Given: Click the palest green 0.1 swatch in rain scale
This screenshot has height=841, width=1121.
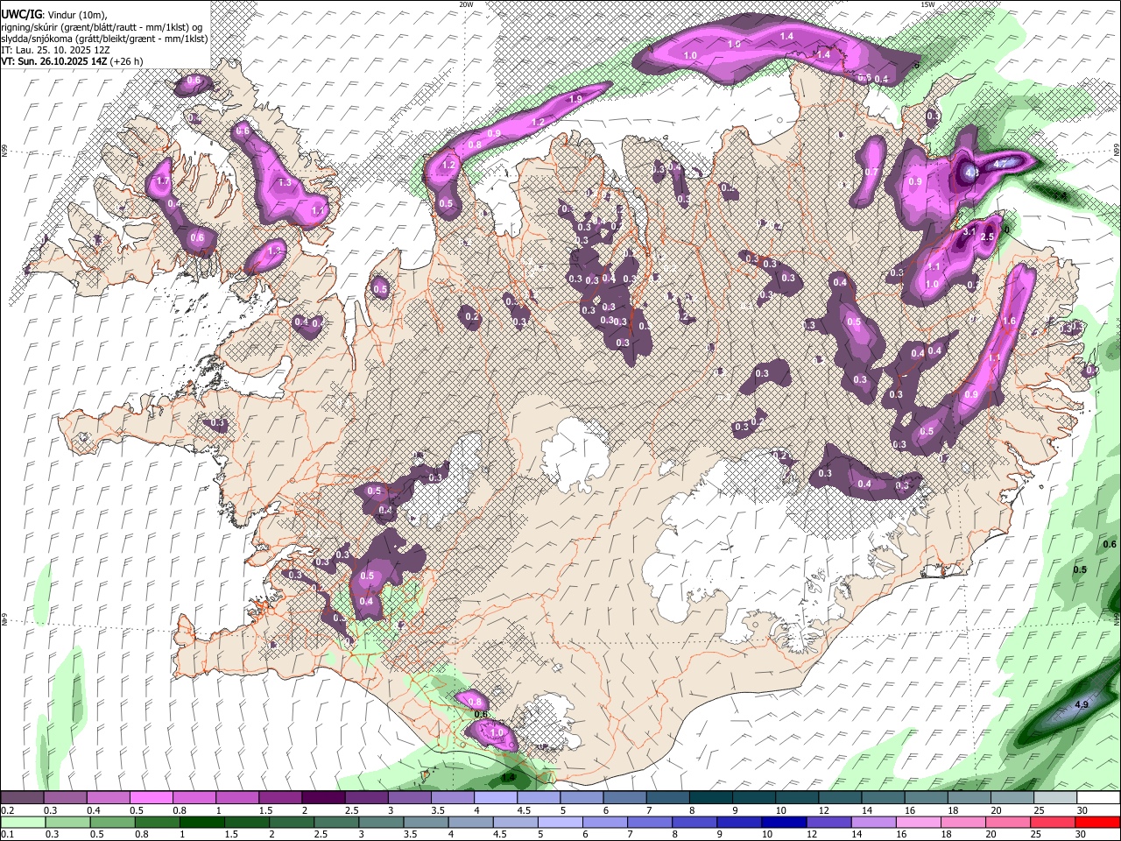Looking at the screenshot, I should (23, 823).
